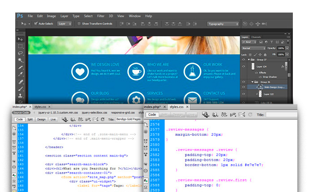Select the Healing Brush tool
309x192 pixels.
point(21,82)
